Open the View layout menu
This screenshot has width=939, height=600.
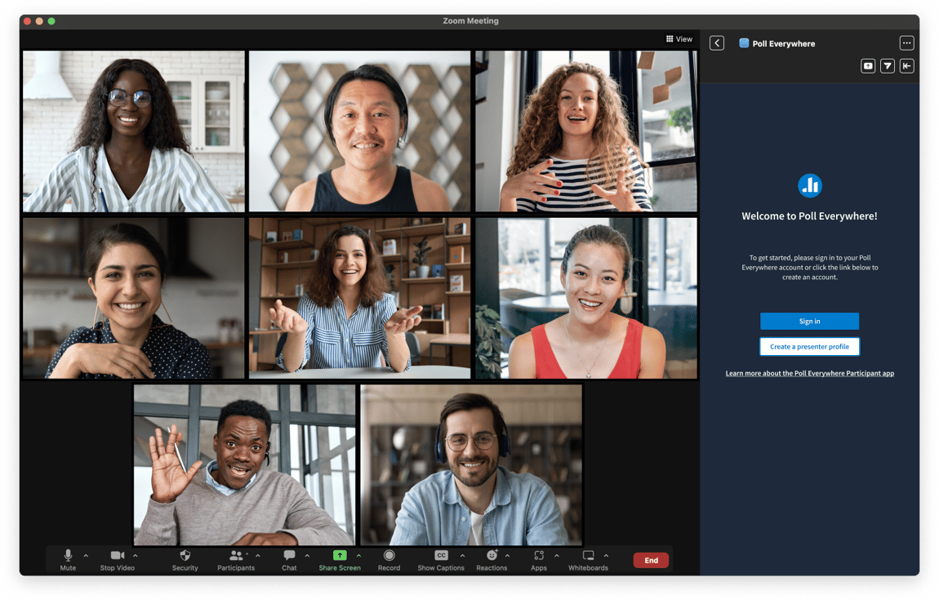click(x=679, y=39)
